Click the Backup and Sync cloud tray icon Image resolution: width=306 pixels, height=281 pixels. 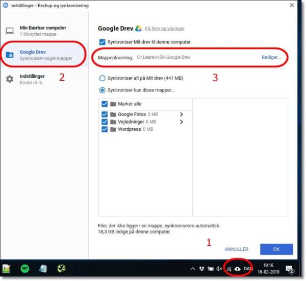(237, 269)
